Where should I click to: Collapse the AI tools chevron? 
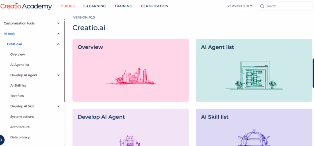coord(58,34)
